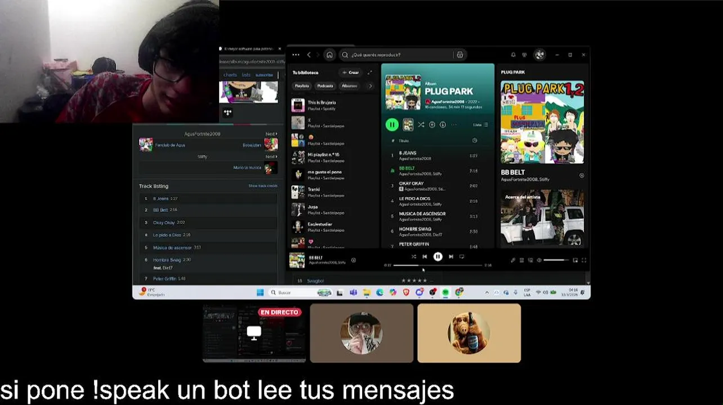Open Spotify notifications bell
Viewport: 723px width, 405px height.
513,55
